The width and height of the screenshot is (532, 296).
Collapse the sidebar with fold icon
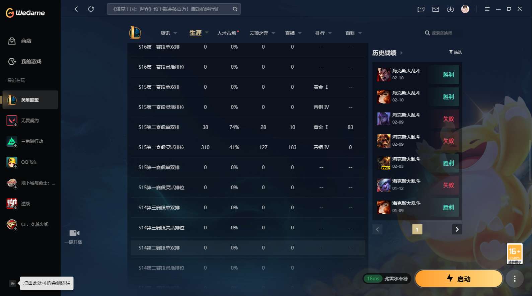pos(12,283)
